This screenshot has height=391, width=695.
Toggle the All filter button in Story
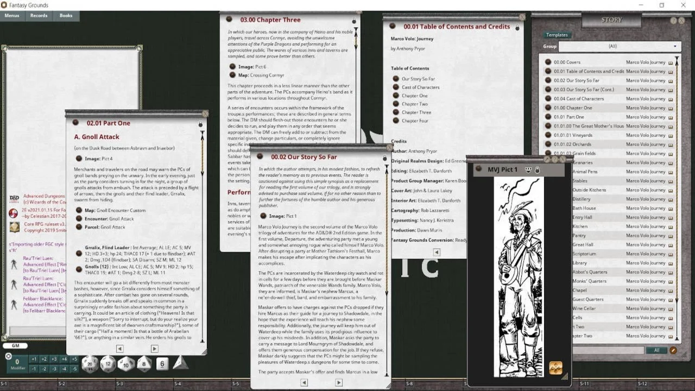tap(656, 350)
